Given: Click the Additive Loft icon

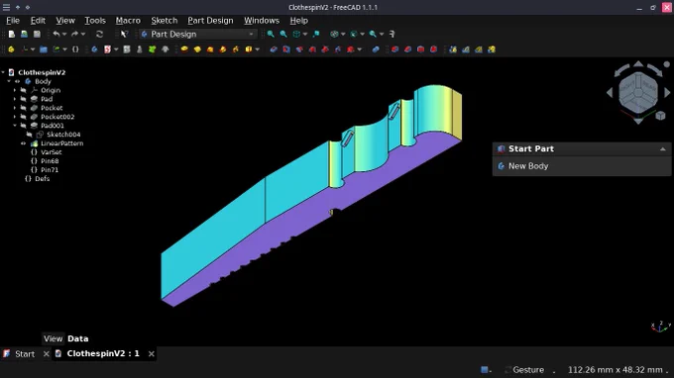Looking at the screenshot, I should coord(210,49).
